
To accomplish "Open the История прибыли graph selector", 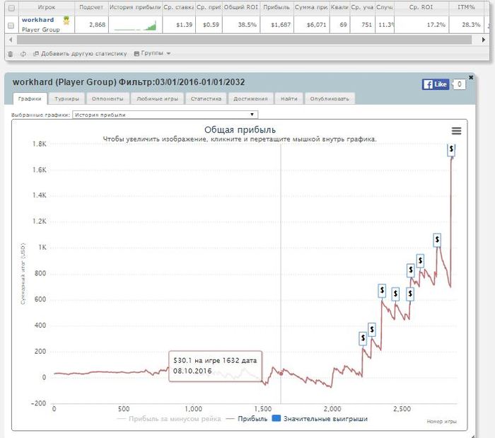I will 165,115.
